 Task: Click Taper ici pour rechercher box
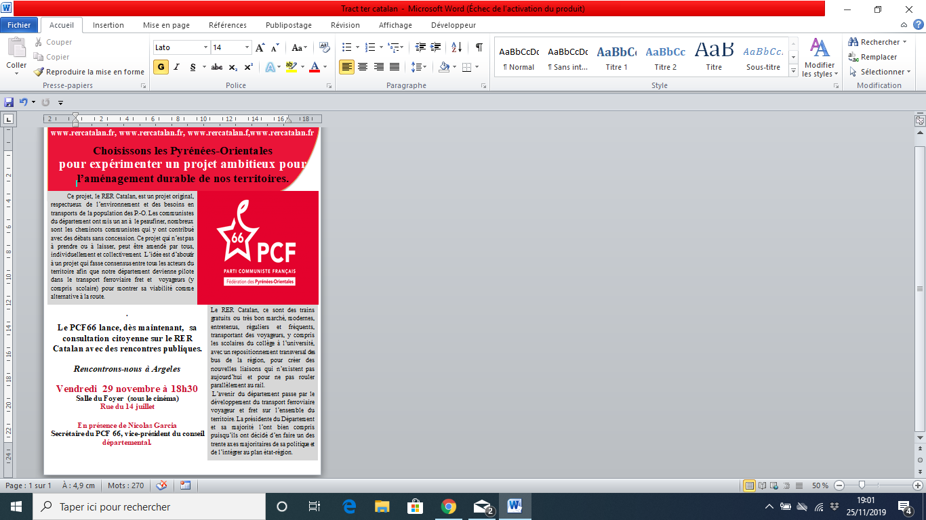coord(149,506)
